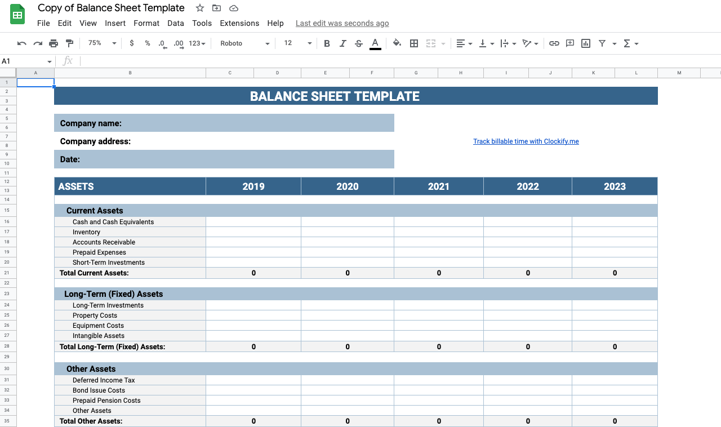Toggle bold formatting

click(x=327, y=43)
